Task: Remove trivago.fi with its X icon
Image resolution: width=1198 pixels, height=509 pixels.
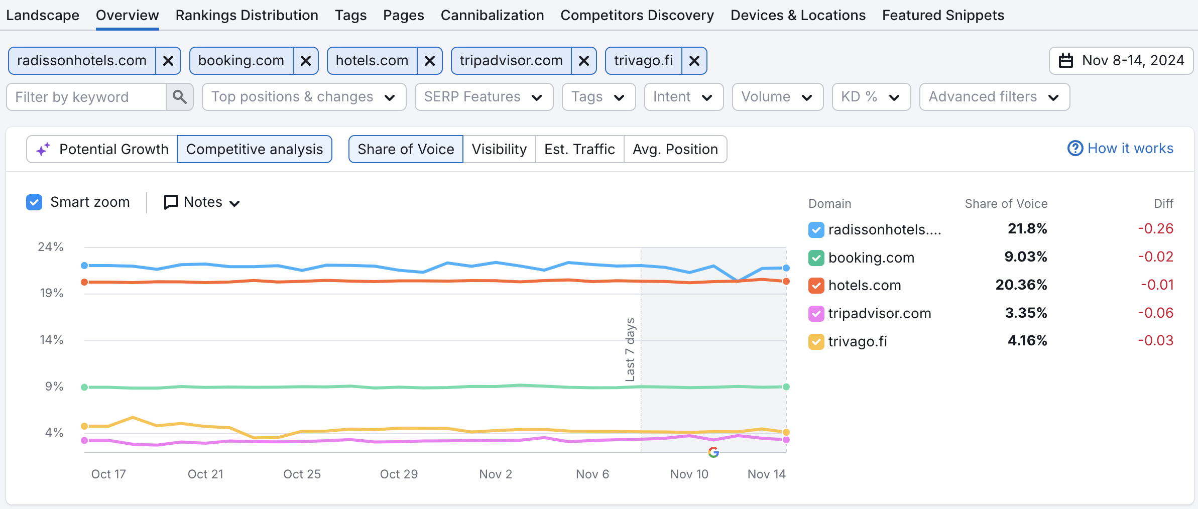Action: [694, 61]
